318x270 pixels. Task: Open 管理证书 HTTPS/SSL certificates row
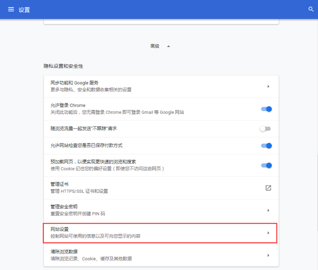(161, 188)
